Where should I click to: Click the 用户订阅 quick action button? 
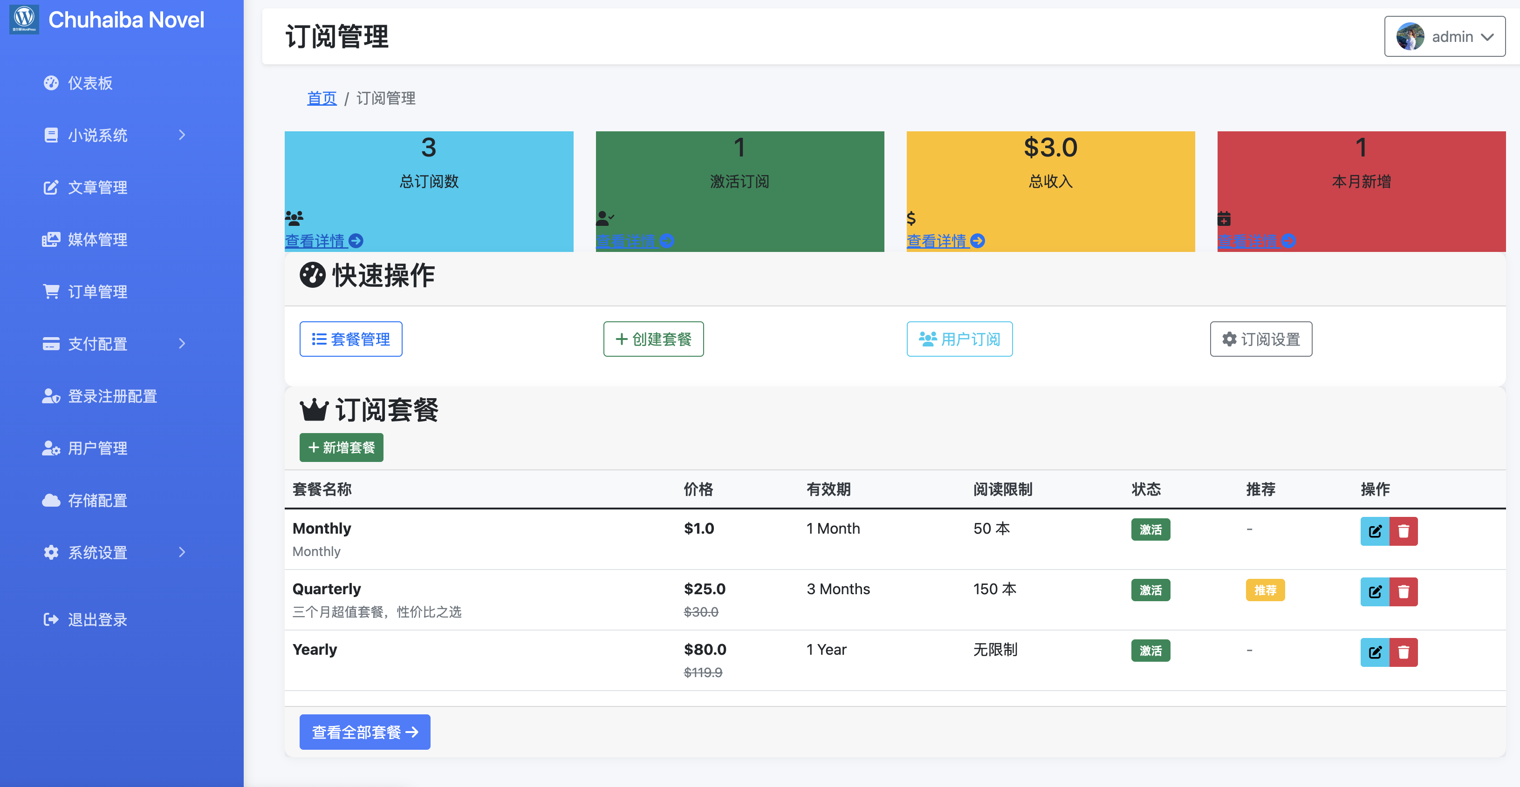coord(959,339)
